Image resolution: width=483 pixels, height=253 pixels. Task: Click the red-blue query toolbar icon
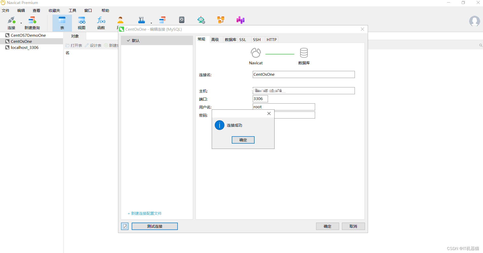point(162,20)
